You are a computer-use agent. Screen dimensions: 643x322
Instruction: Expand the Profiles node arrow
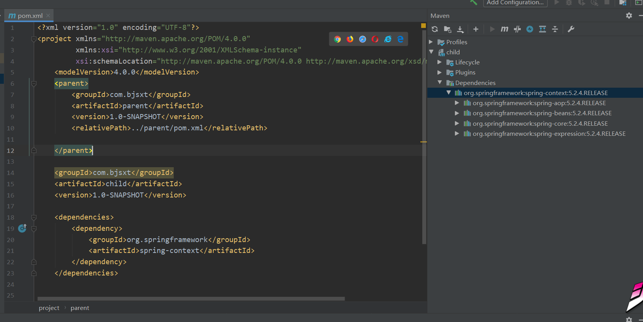click(x=431, y=42)
